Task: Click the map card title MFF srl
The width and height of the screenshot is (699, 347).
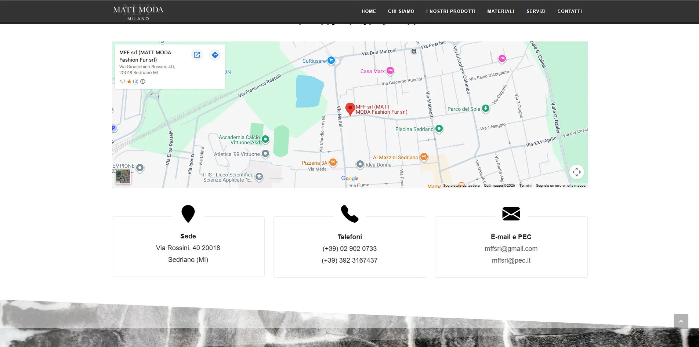Action: click(x=145, y=56)
